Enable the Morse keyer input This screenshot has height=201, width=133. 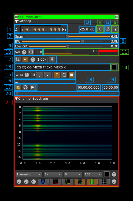(x=25, y=59)
